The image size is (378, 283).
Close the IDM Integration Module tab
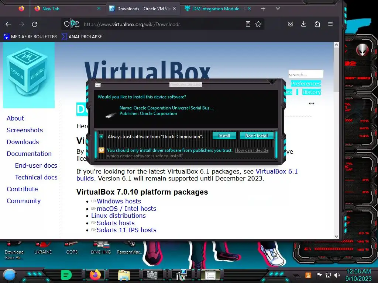[x=249, y=9]
